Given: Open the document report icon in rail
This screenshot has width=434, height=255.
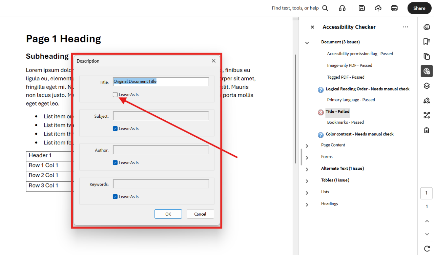Looking at the screenshot, I should click(x=427, y=130).
